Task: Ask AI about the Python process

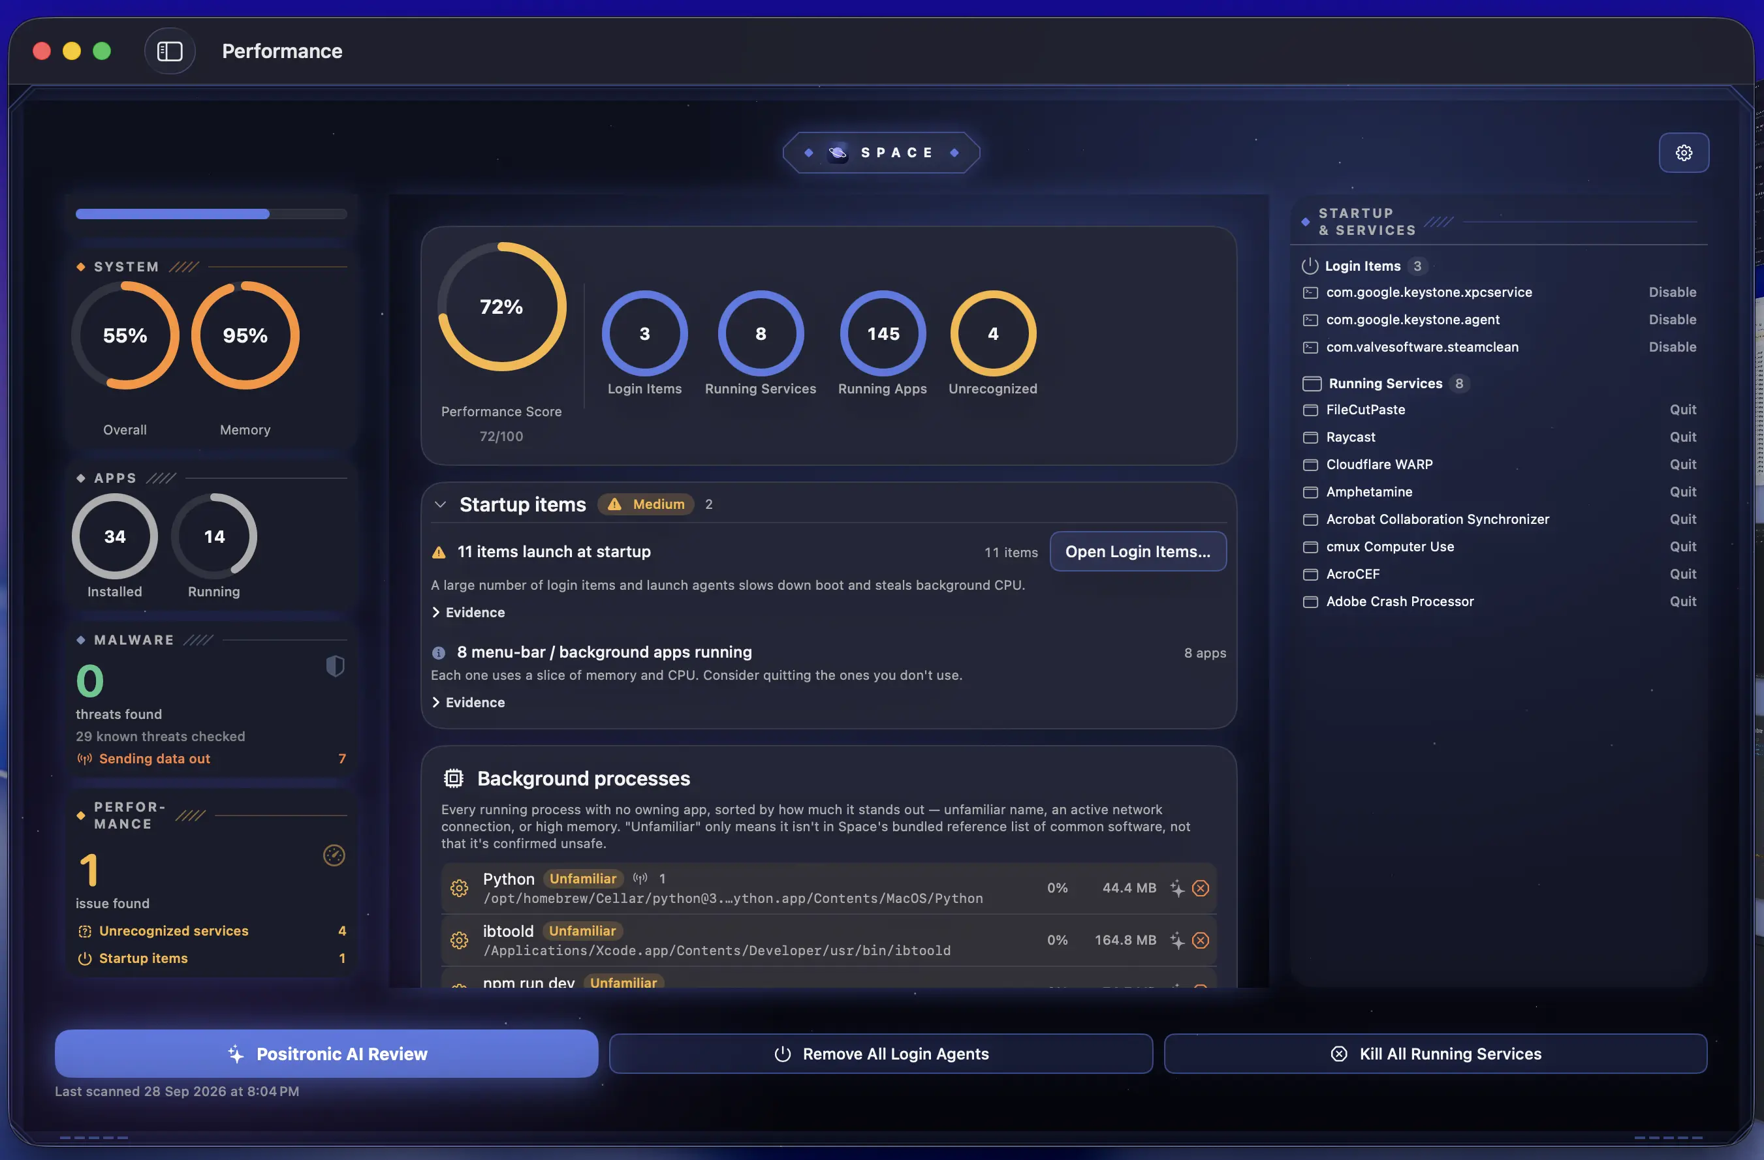Action: 1177,888
